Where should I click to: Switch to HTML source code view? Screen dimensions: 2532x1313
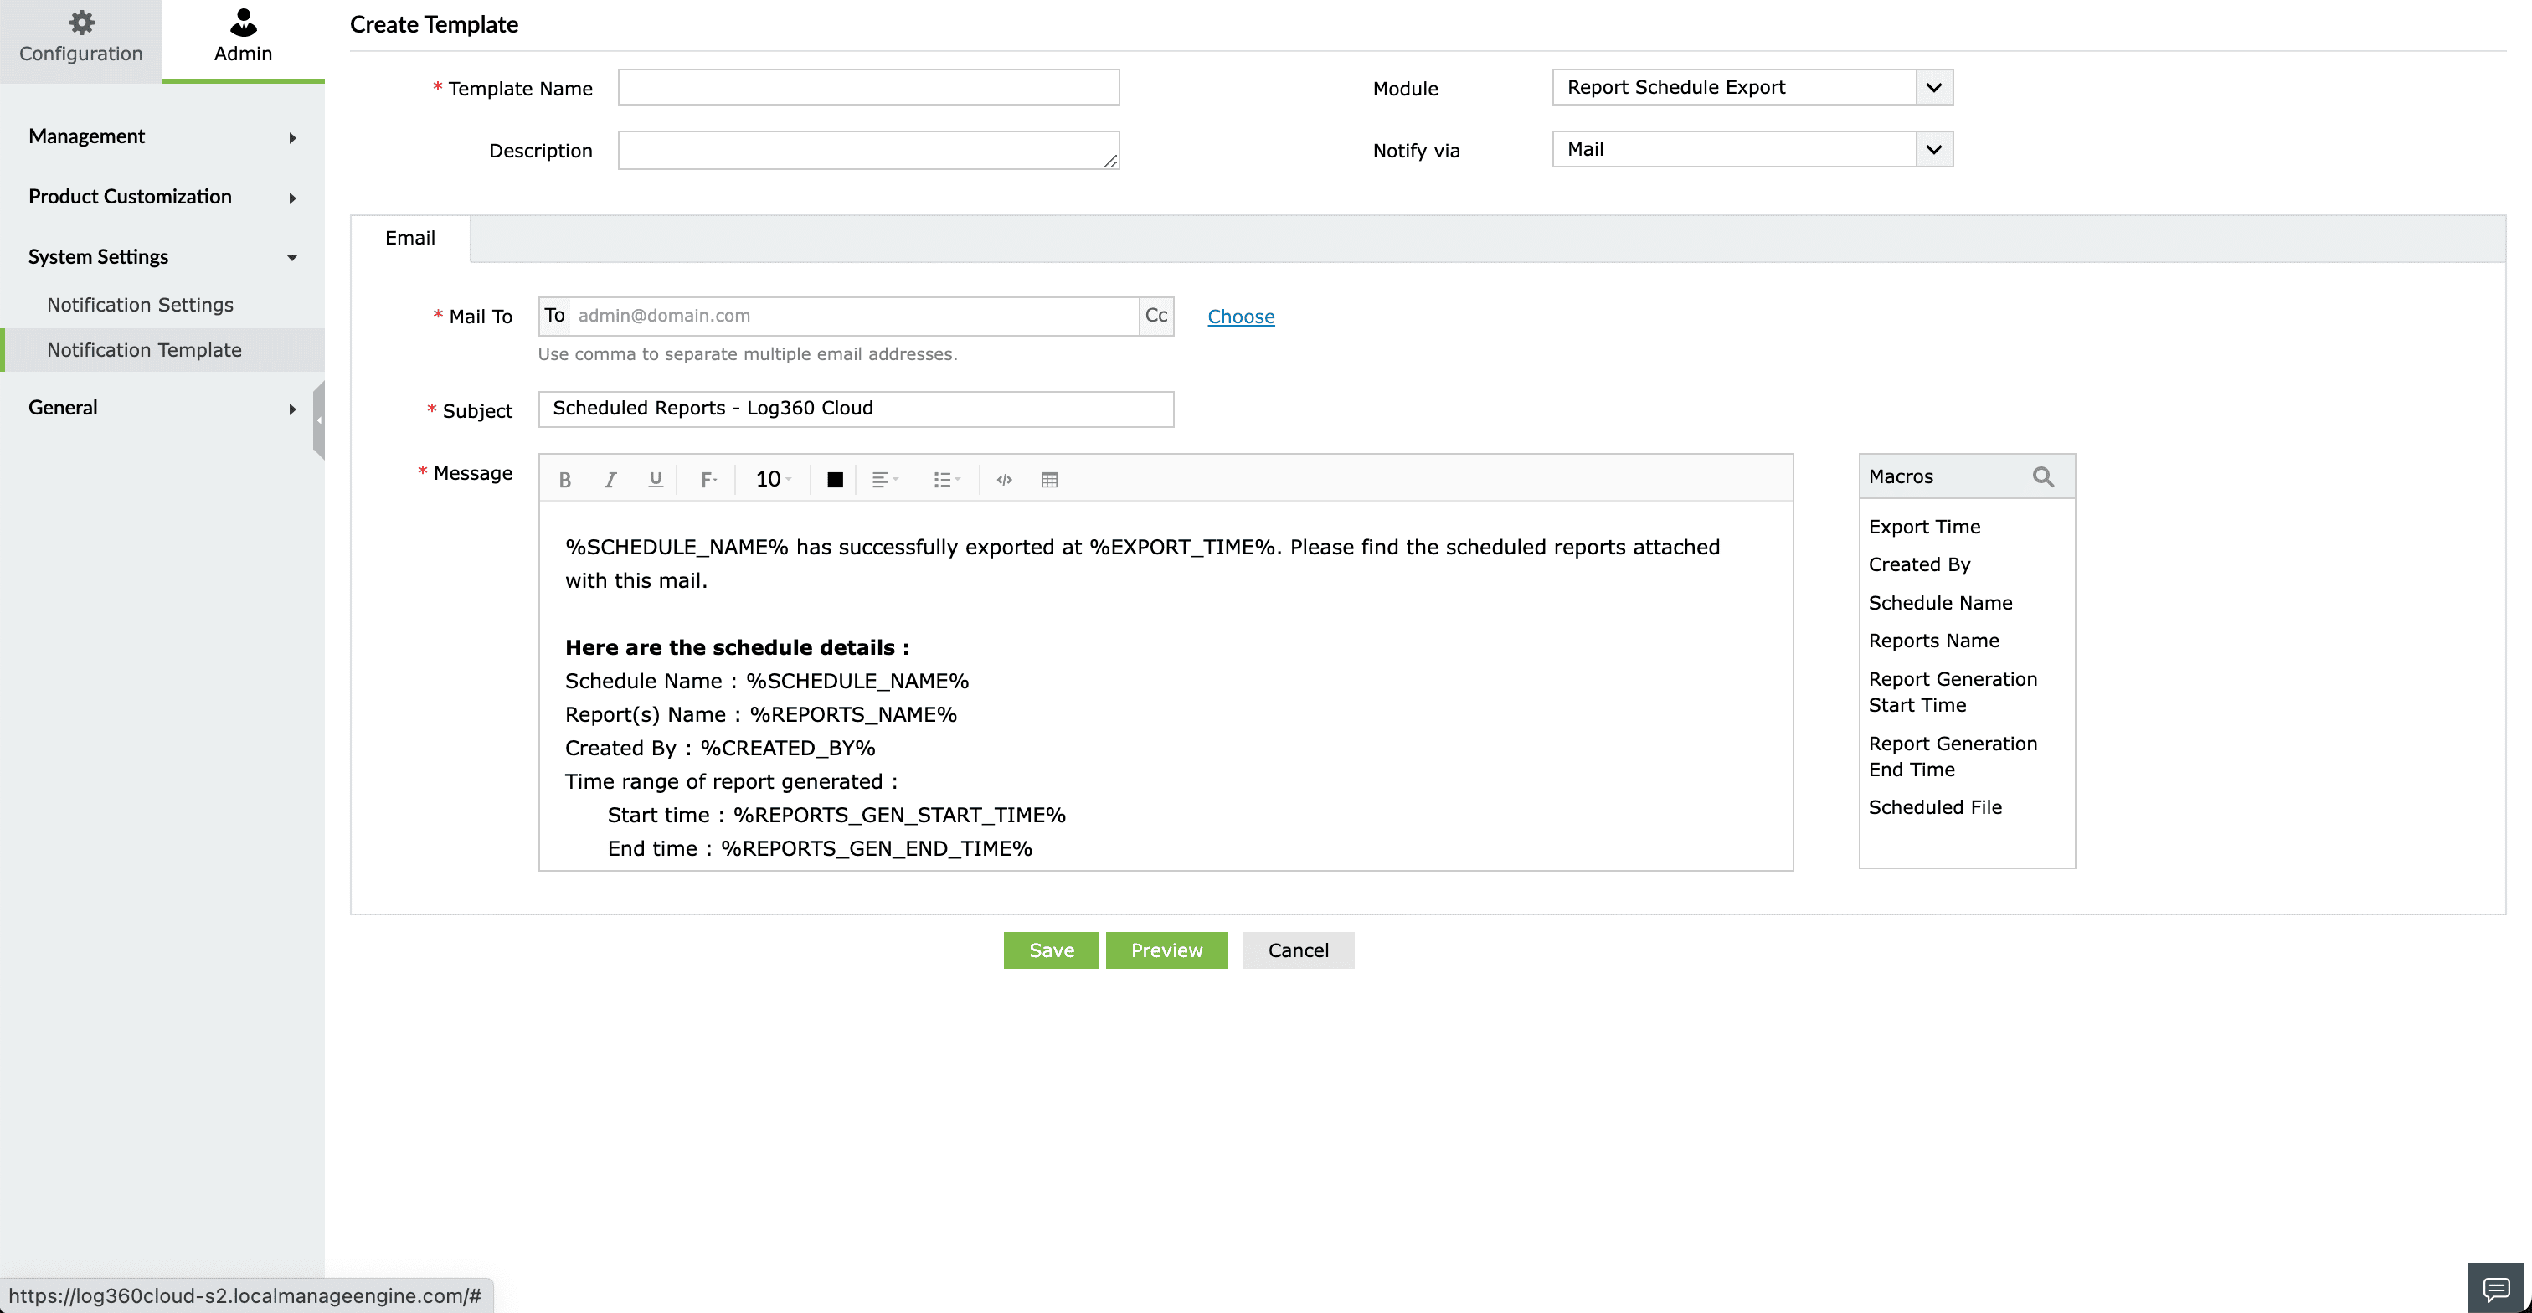(x=1004, y=480)
